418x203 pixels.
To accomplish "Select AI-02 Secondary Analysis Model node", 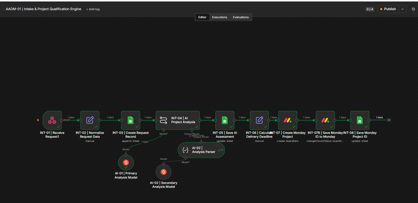I will 164,172.
